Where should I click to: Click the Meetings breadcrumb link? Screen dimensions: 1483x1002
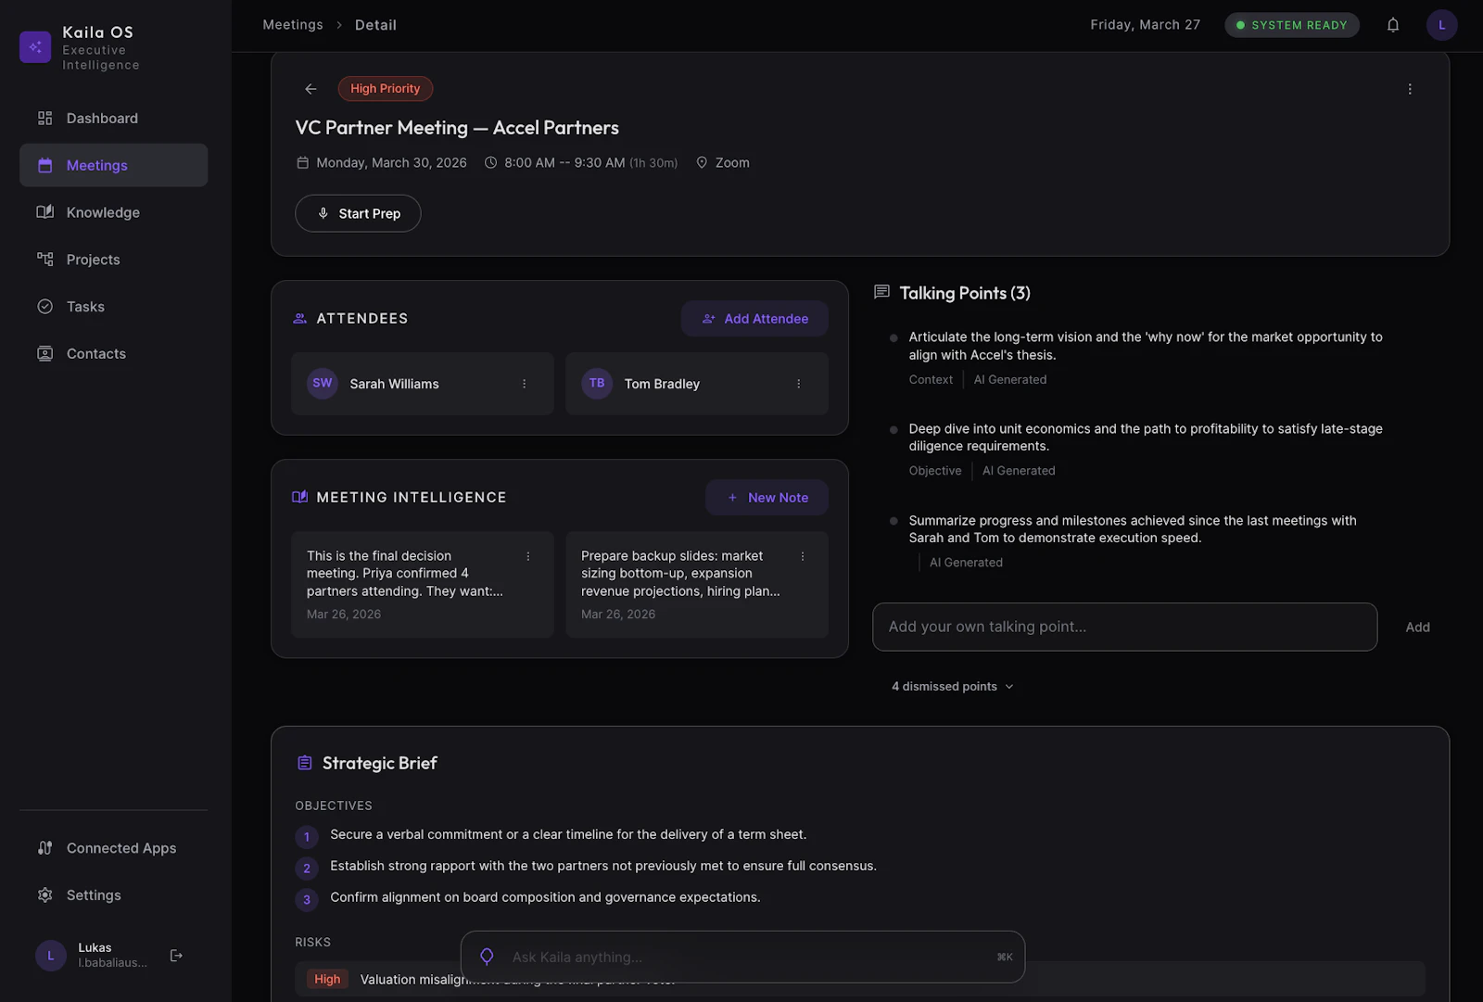[x=293, y=25]
